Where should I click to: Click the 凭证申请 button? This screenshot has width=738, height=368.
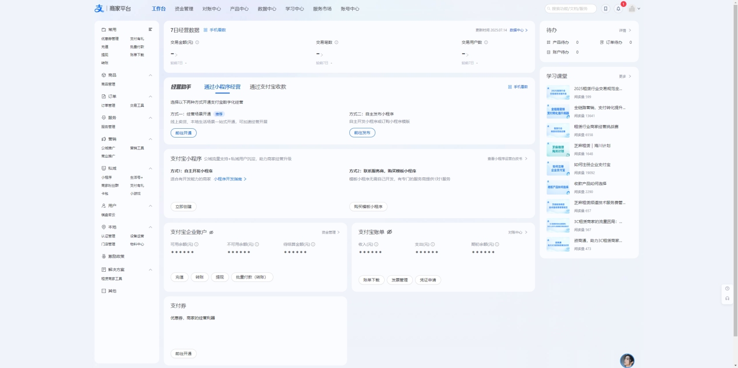tap(428, 280)
